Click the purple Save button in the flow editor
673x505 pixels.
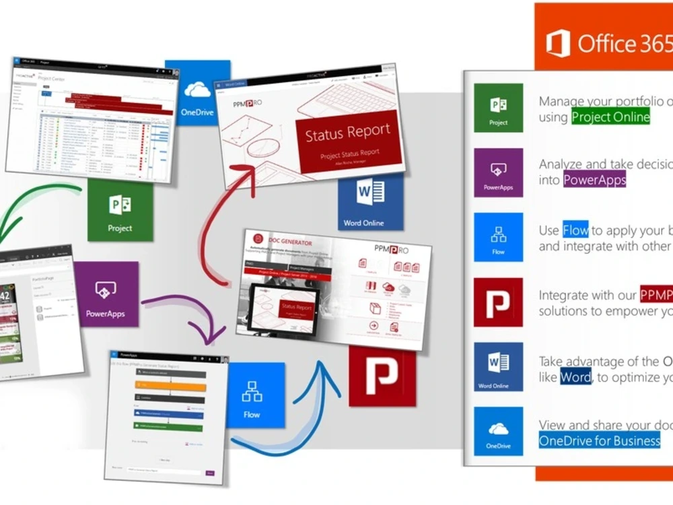click(x=210, y=473)
